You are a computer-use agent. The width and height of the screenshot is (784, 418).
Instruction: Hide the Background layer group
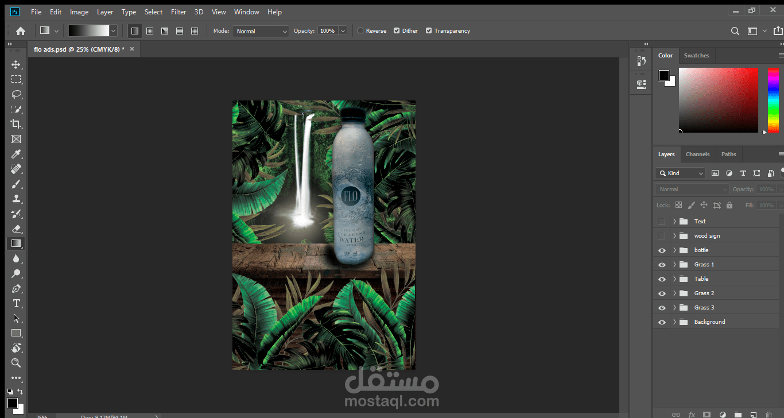662,322
